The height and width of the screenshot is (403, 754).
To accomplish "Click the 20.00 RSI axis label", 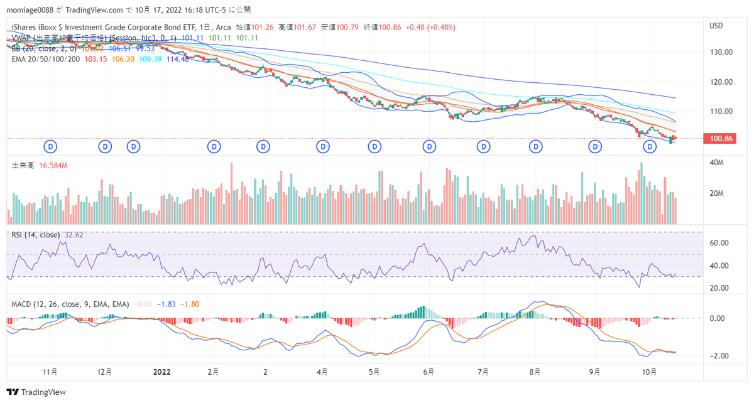I will tap(719, 287).
